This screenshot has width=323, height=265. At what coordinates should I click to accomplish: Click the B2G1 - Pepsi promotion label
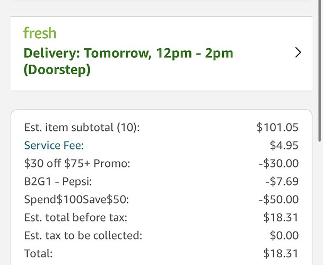coord(58,181)
